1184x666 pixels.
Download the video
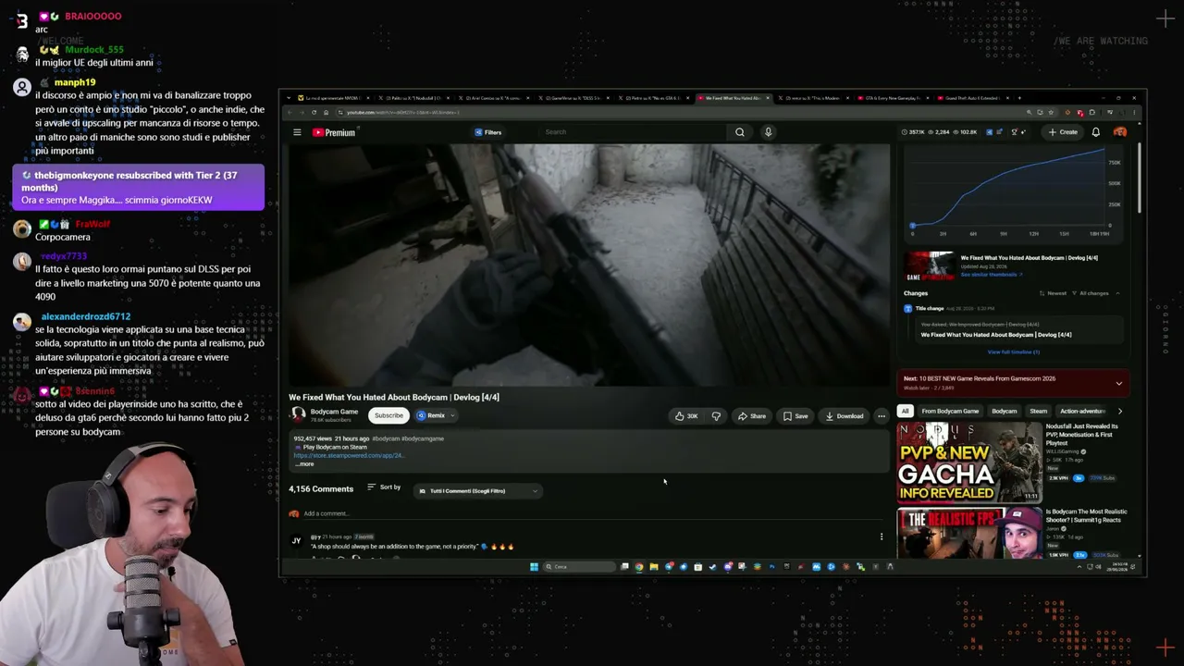pyautogui.click(x=845, y=416)
